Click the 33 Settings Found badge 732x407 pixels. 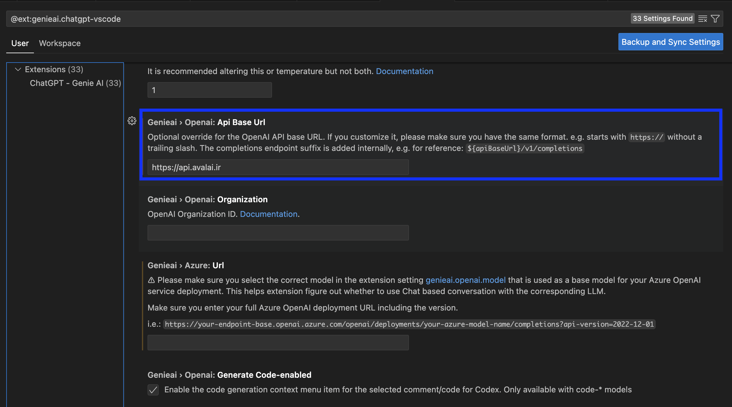(x=663, y=19)
